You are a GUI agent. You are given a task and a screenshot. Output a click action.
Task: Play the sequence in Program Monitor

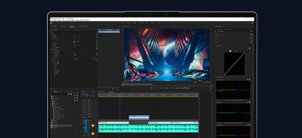click(x=167, y=88)
